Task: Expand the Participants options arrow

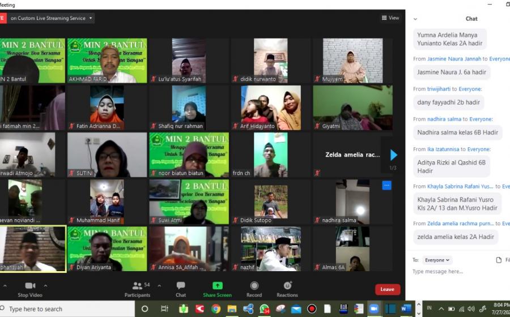Action: coord(159,286)
